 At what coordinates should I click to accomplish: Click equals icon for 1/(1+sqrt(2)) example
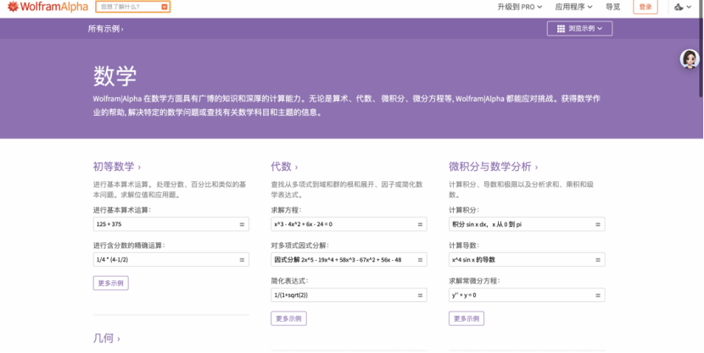point(421,295)
